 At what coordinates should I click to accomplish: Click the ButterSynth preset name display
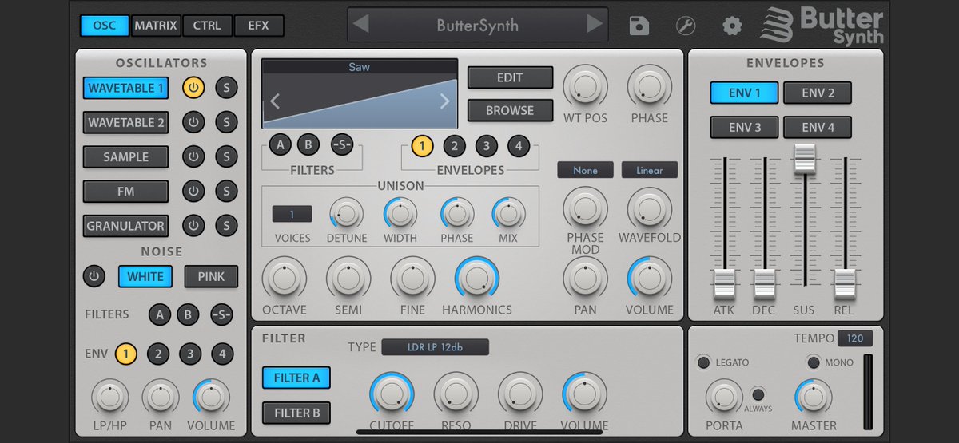coord(478,25)
